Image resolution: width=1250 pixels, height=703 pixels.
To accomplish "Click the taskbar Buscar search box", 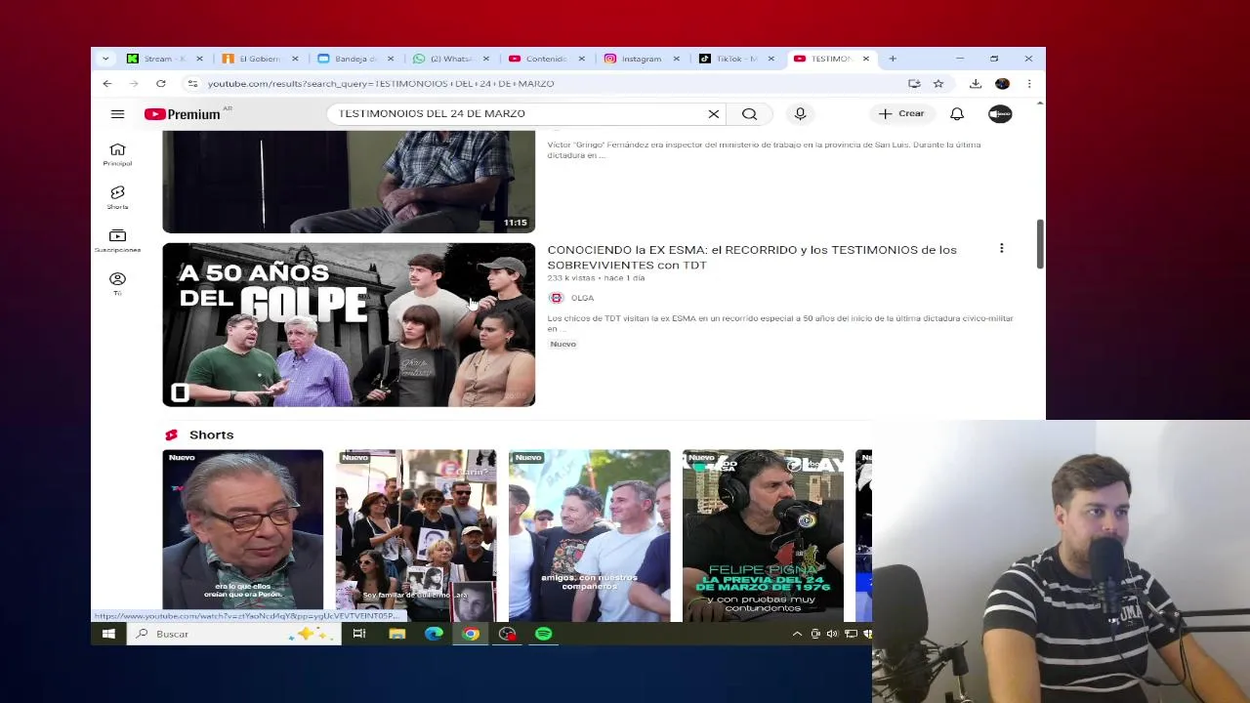I will (x=234, y=635).
